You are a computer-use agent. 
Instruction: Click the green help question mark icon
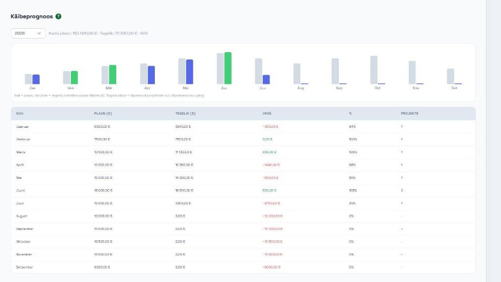(58, 16)
